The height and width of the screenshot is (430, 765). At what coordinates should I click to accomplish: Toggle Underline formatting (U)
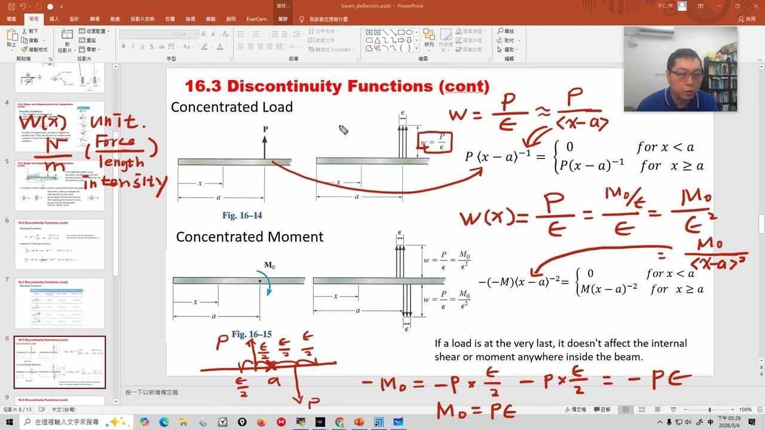[x=142, y=47]
